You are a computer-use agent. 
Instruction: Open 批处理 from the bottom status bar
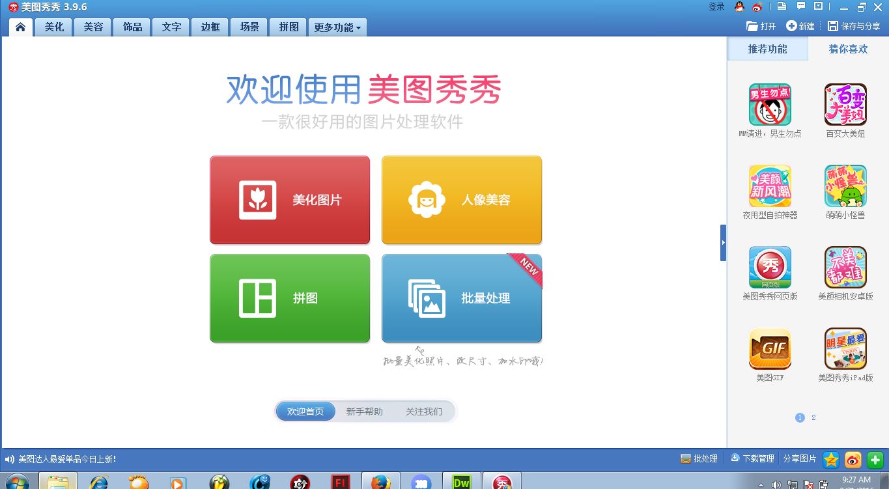click(x=699, y=459)
